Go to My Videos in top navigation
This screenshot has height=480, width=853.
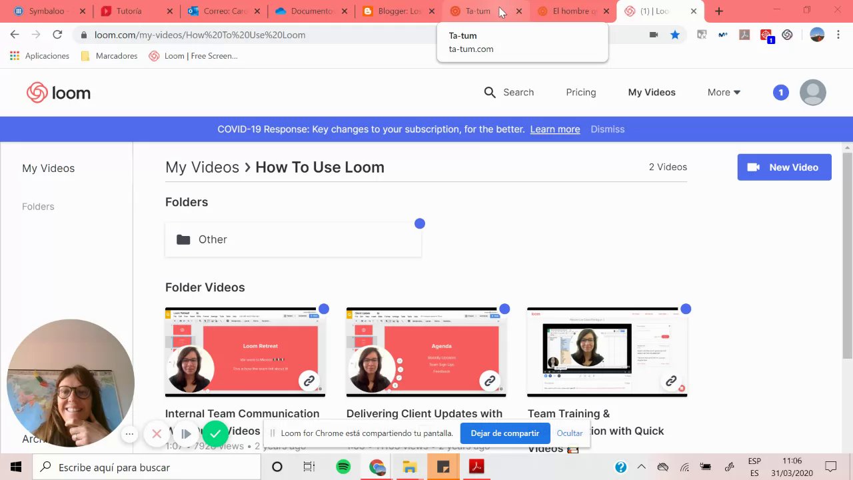coord(652,93)
